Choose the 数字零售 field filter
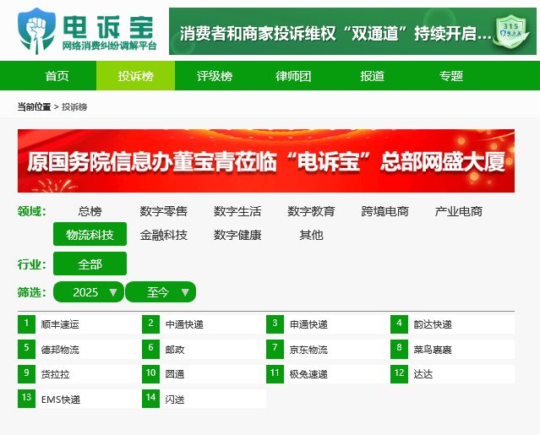 tap(164, 211)
